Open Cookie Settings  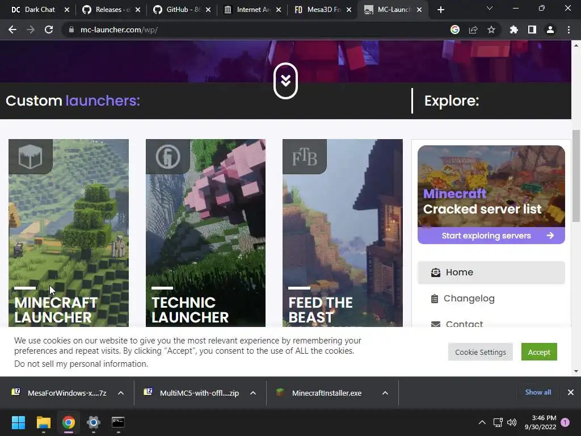pos(480,352)
